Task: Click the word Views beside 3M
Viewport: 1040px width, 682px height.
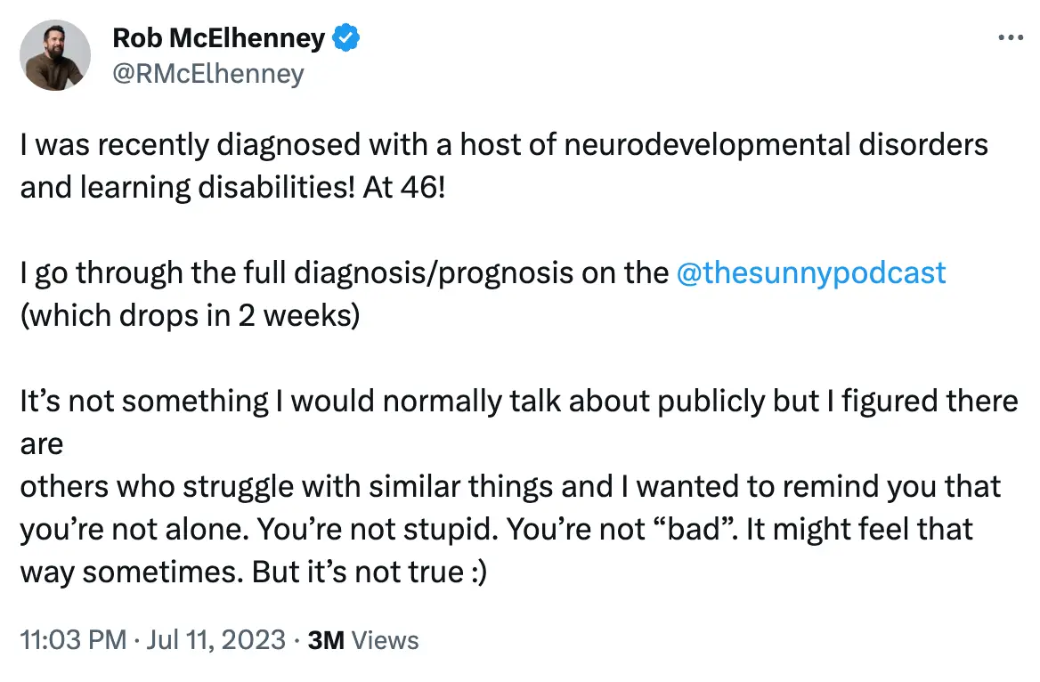Action: tap(385, 639)
